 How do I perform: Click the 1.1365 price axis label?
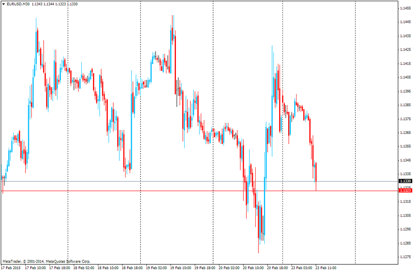click(x=406, y=133)
